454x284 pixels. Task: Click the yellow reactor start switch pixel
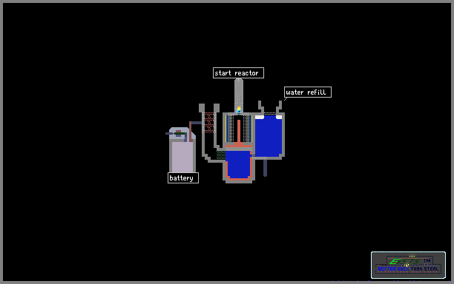tap(239, 109)
